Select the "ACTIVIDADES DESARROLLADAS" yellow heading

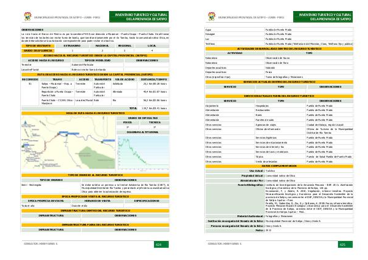tap(279, 48)
